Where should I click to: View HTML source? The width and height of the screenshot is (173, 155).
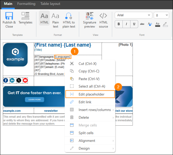pyautogui.click(x=103, y=20)
